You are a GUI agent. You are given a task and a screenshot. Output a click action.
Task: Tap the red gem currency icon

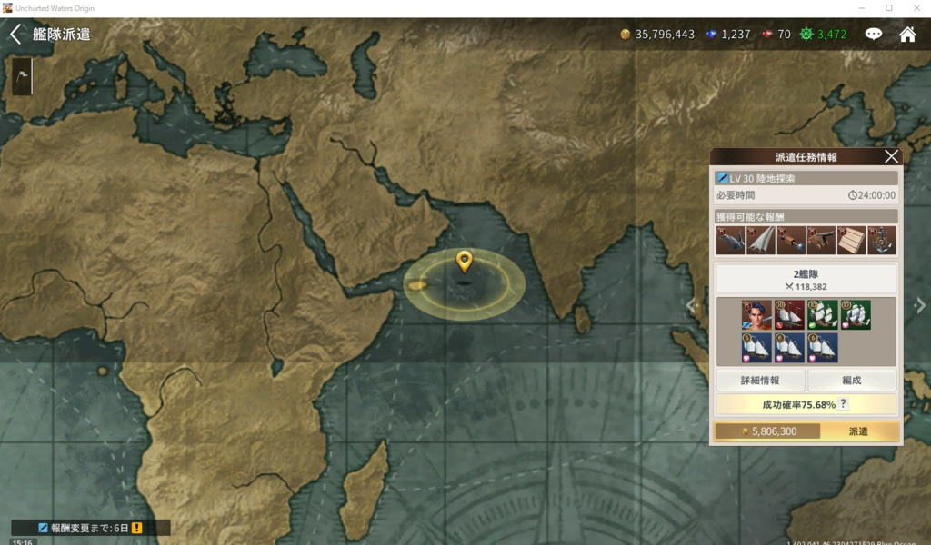click(767, 35)
